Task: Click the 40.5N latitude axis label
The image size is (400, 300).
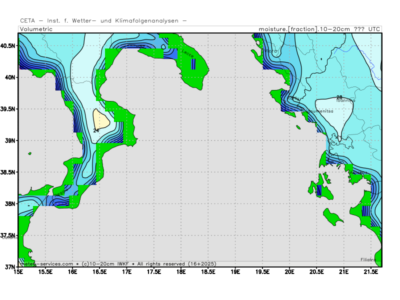Action: pos(8,45)
